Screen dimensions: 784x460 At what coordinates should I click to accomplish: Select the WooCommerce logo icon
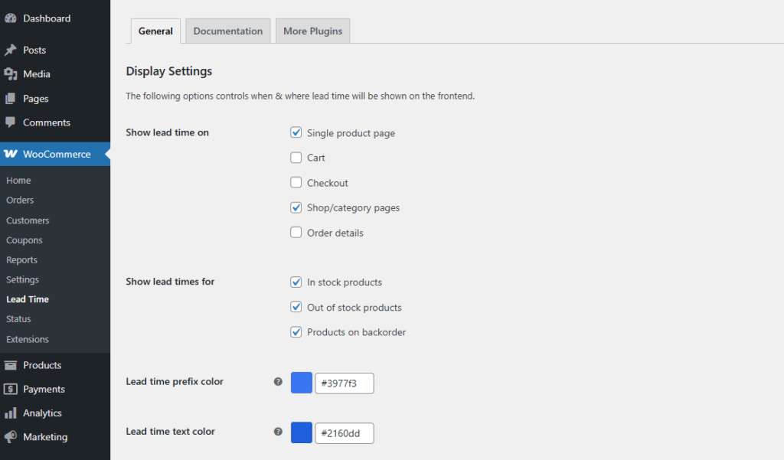click(12, 154)
